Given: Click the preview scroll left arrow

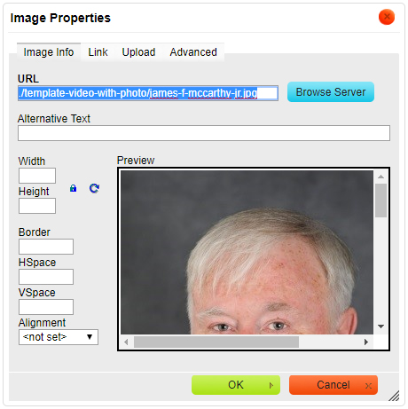Looking at the screenshot, I should (126, 342).
